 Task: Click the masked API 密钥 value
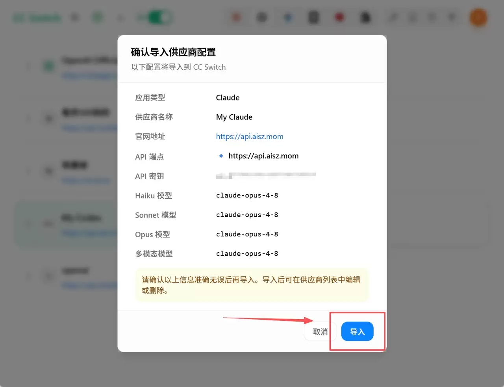pos(266,175)
